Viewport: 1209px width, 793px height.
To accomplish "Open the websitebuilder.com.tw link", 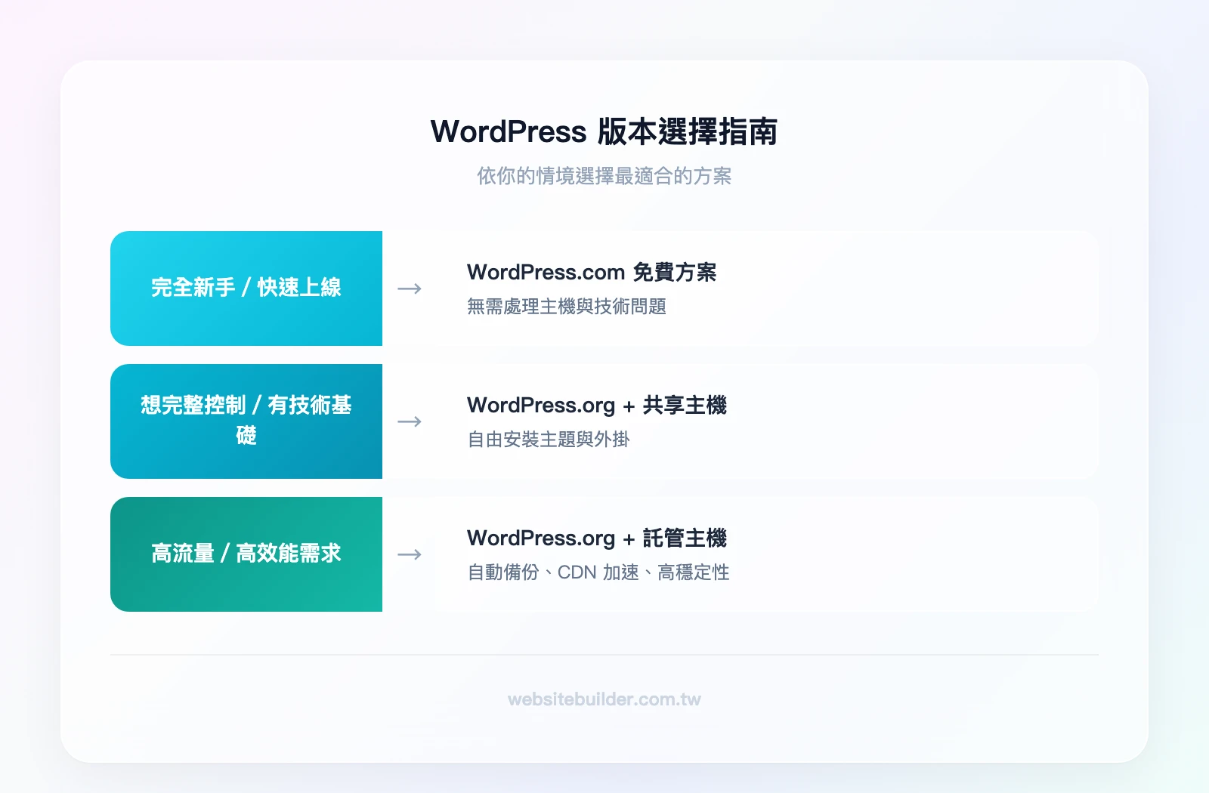I will [604, 699].
